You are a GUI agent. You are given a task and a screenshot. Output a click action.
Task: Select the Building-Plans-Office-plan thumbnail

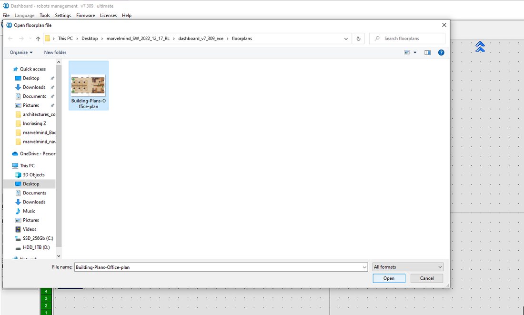(89, 86)
